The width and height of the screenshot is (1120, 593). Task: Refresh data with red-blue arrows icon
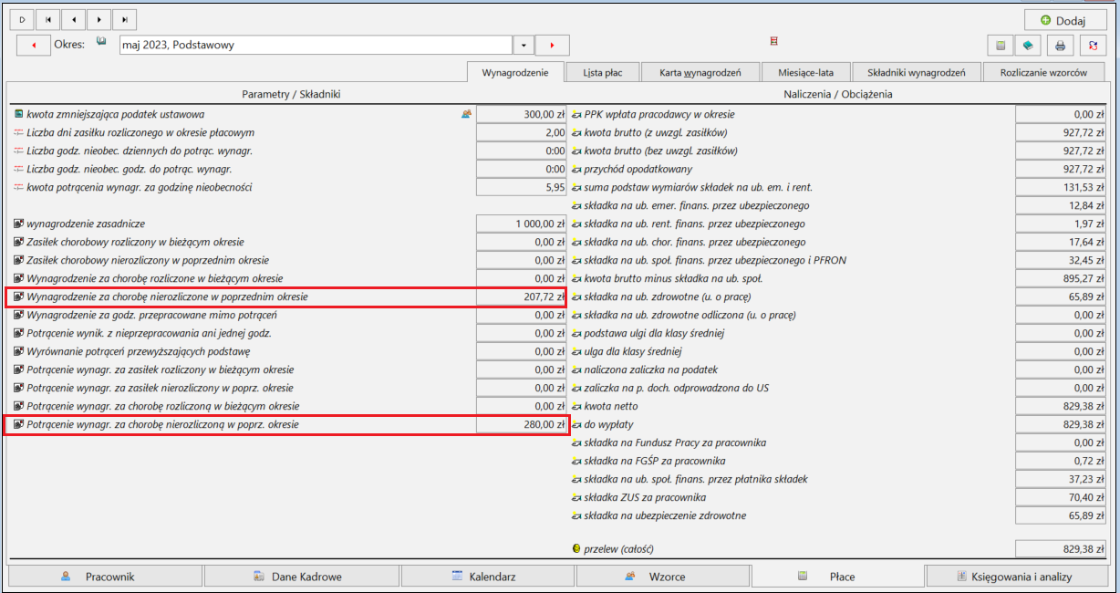tap(1094, 45)
